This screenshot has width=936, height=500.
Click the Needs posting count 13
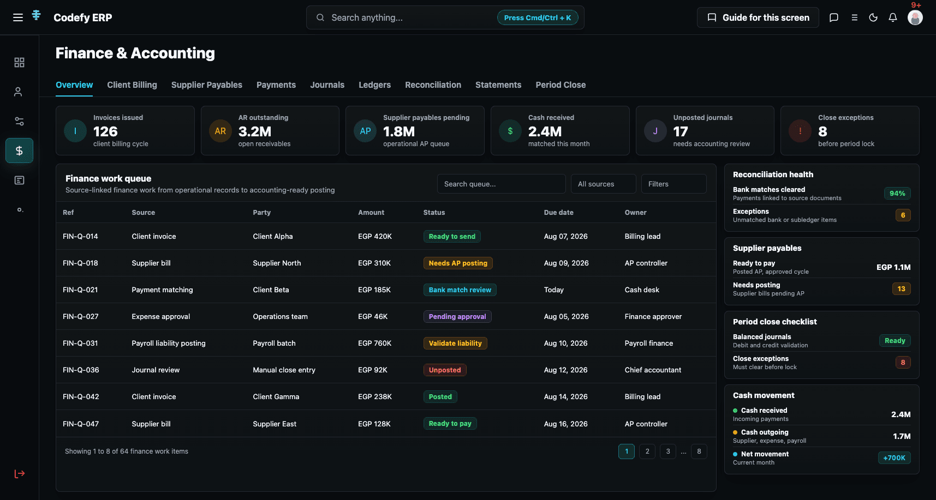901,289
